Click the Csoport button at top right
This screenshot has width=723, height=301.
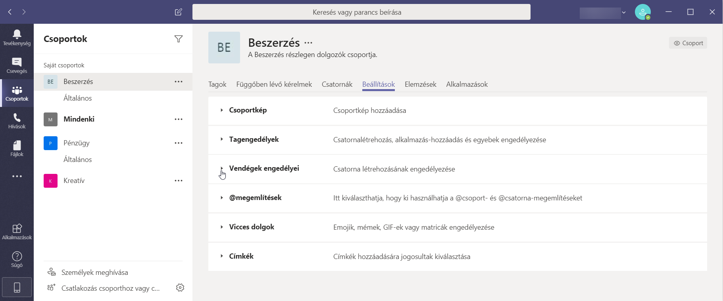688,43
